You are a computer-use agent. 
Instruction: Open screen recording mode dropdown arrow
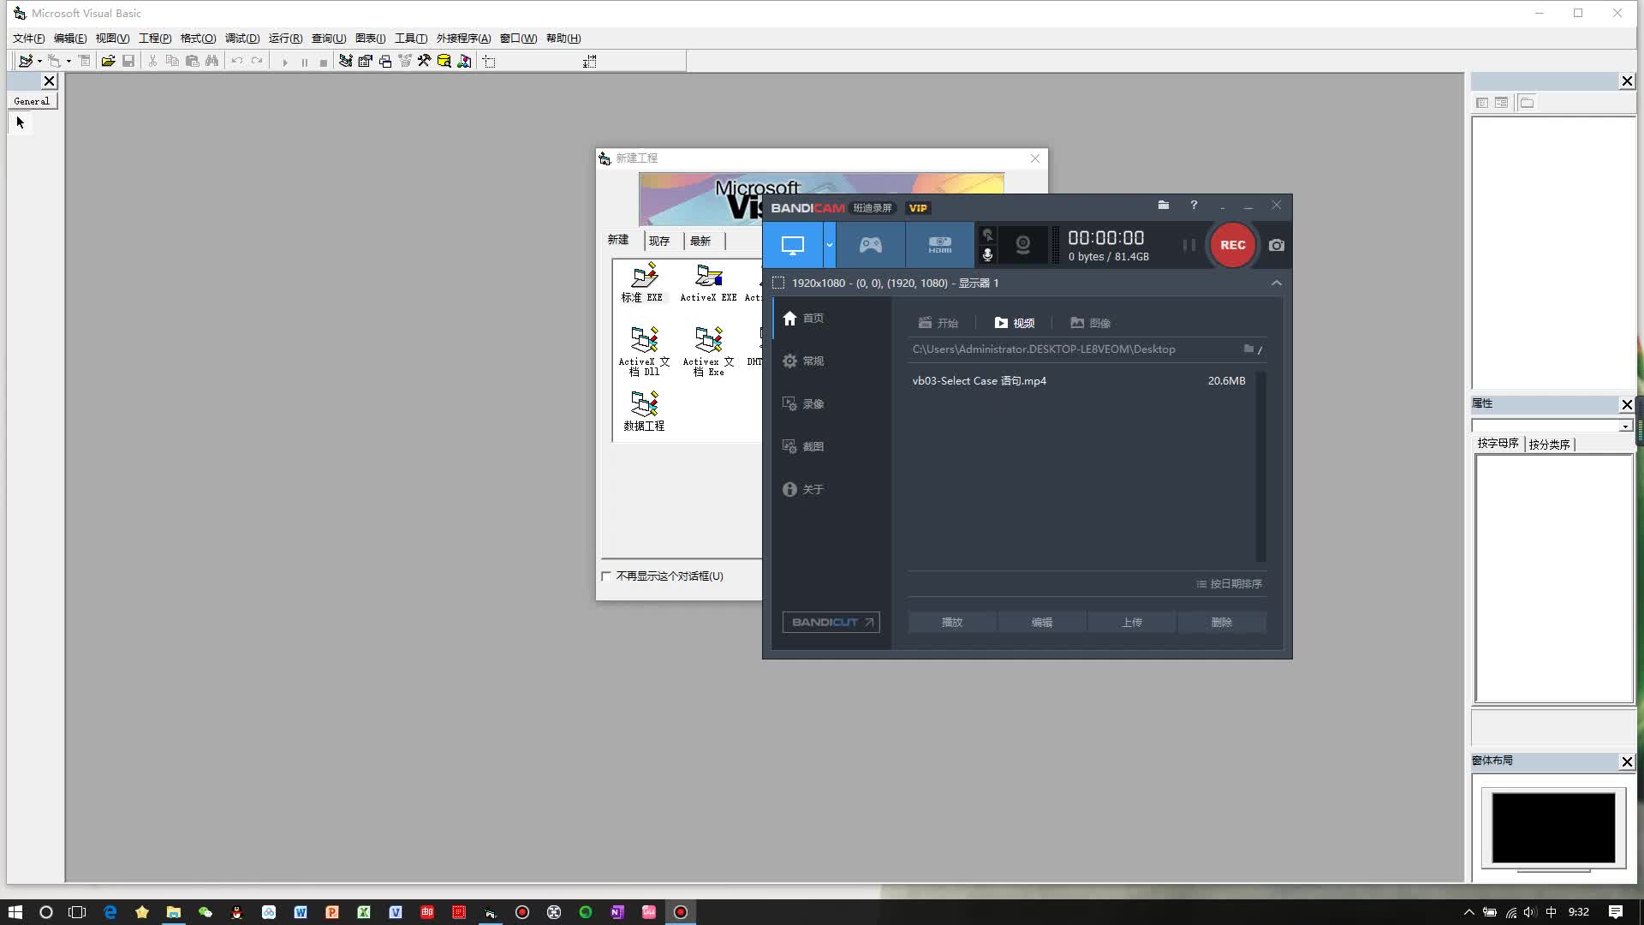(x=829, y=245)
